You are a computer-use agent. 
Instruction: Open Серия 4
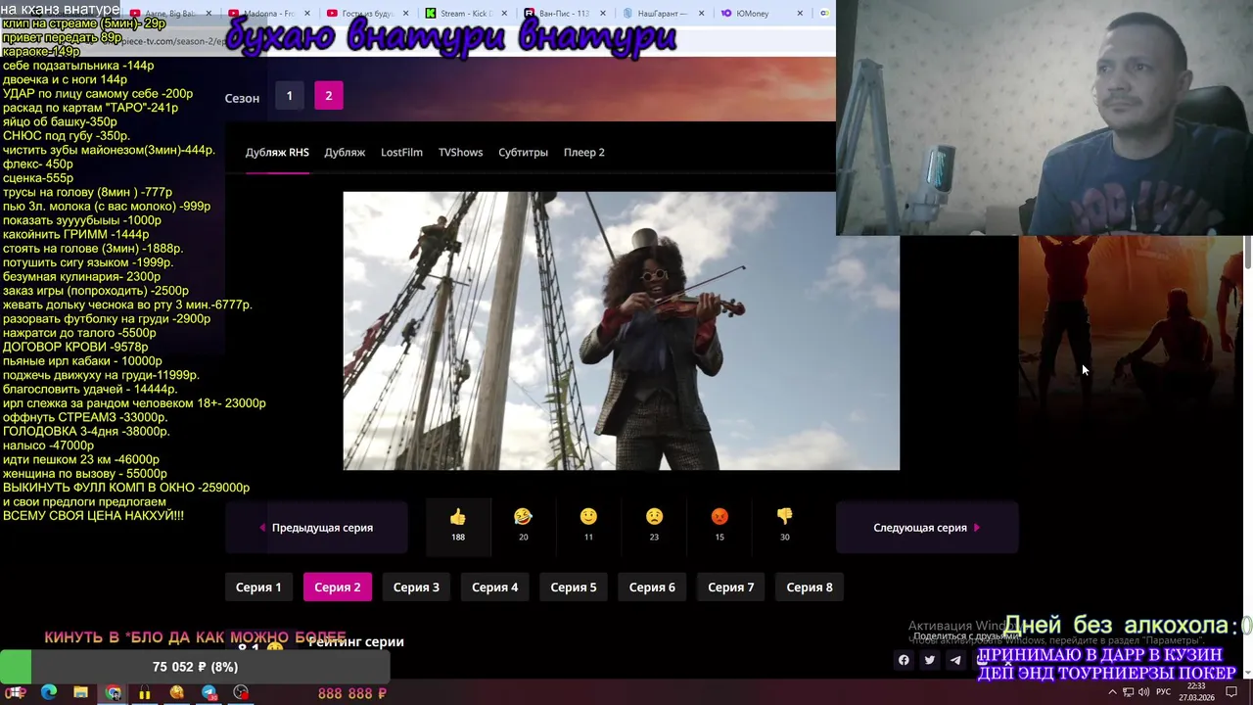pos(494,587)
